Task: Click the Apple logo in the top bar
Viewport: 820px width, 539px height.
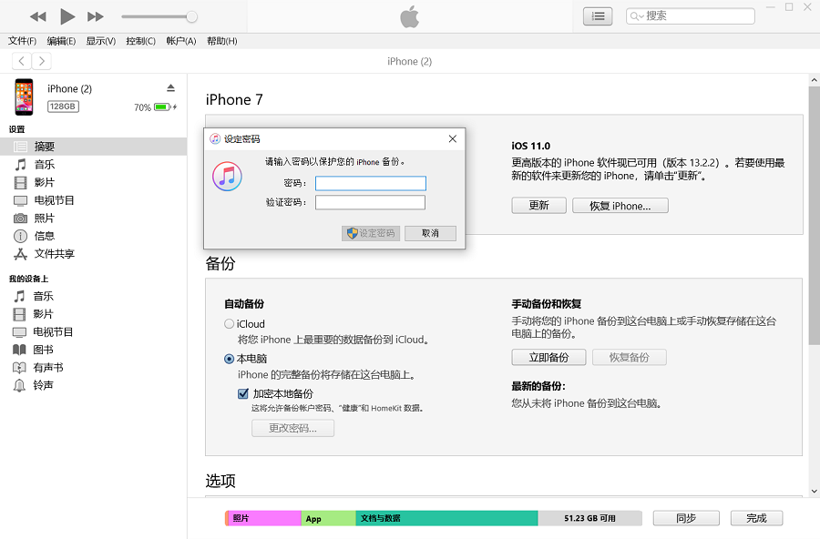Action: point(409,16)
